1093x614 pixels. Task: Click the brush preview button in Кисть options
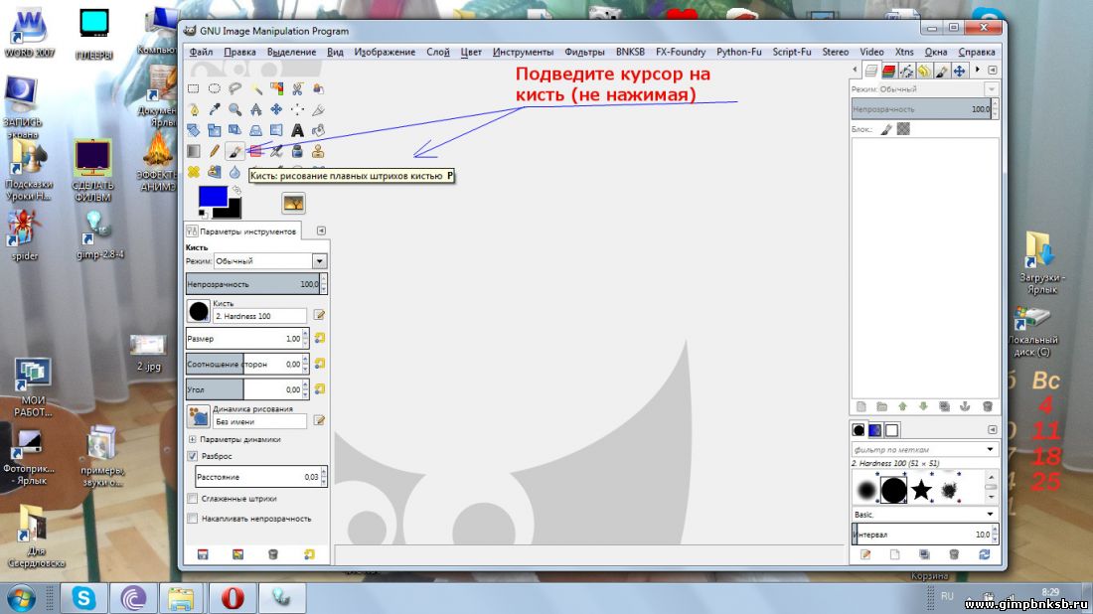(199, 311)
